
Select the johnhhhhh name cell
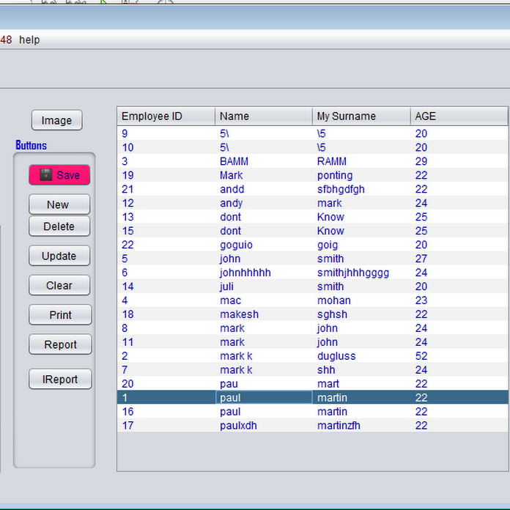tap(245, 273)
